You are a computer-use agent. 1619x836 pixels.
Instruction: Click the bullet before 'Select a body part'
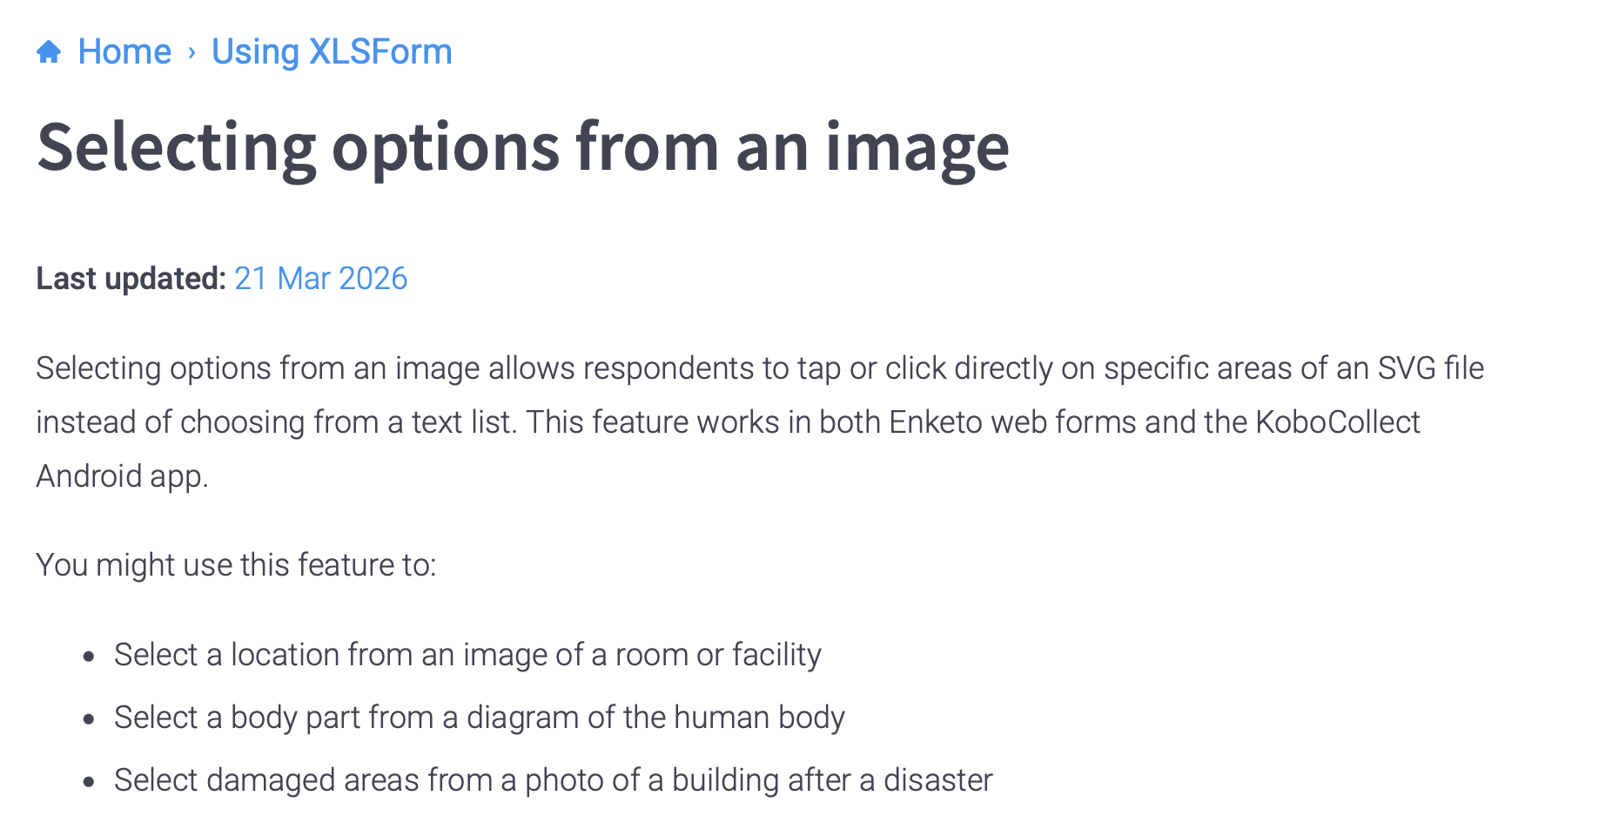tap(89, 720)
